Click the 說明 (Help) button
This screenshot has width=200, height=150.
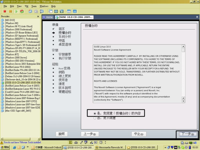pos(61,134)
